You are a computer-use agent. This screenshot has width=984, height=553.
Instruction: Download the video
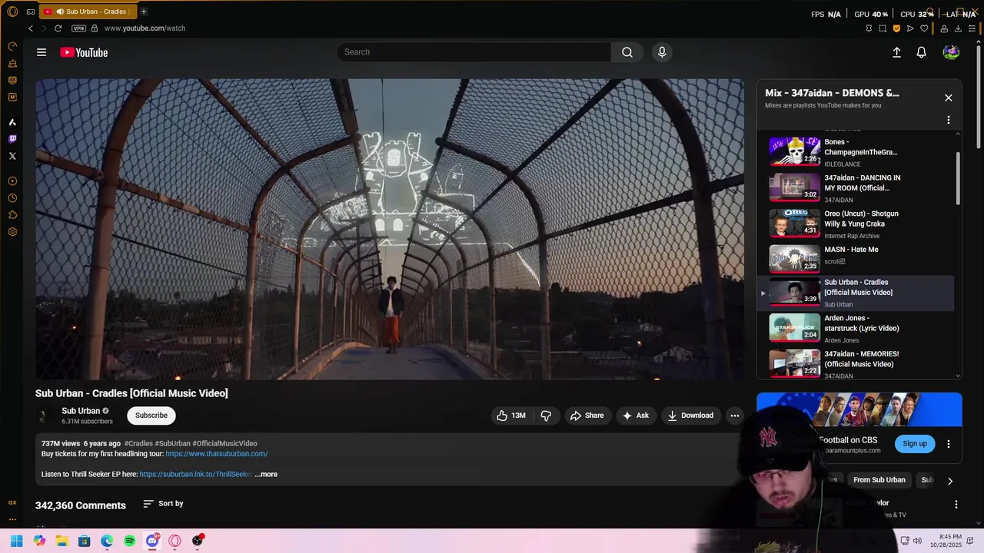[x=690, y=416]
